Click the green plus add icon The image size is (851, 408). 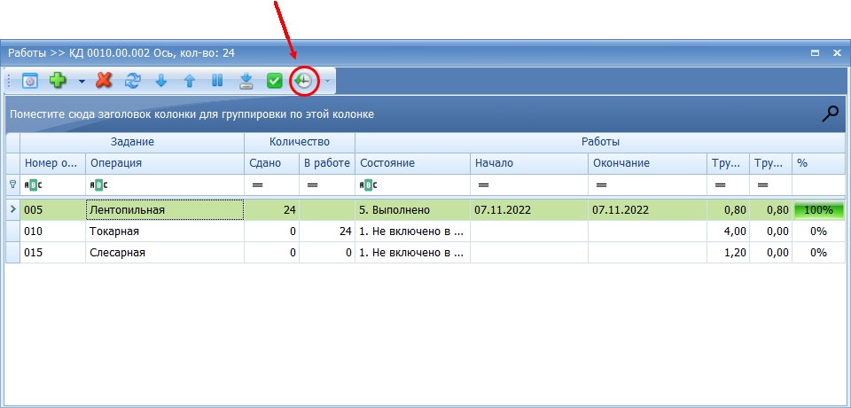pos(58,81)
